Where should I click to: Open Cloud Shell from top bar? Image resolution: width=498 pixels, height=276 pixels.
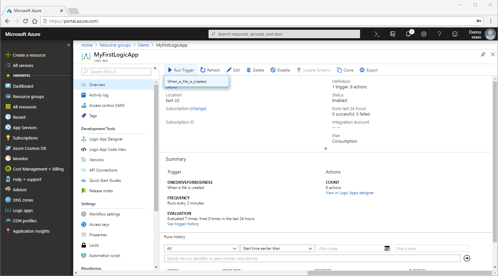tap(377, 34)
